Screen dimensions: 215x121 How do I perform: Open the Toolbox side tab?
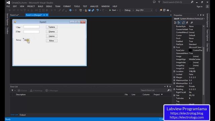(x=7, y=31)
